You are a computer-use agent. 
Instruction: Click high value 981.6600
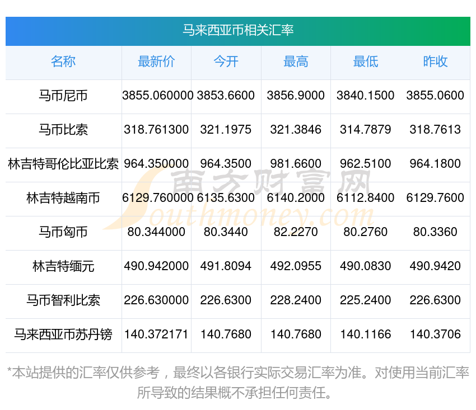pyautogui.click(x=296, y=164)
